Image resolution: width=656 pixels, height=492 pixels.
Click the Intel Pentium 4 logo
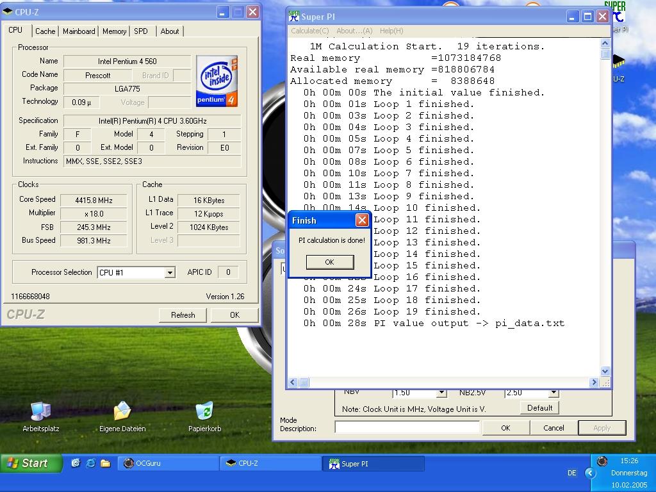217,81
